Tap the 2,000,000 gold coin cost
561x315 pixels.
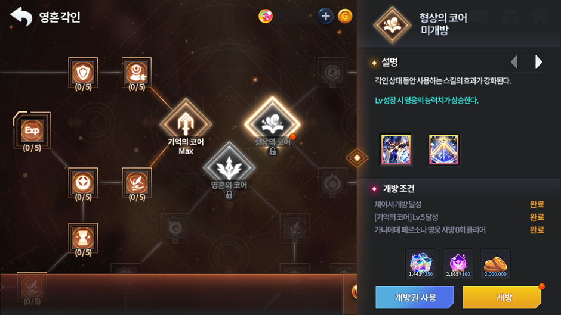pos(495,264)
